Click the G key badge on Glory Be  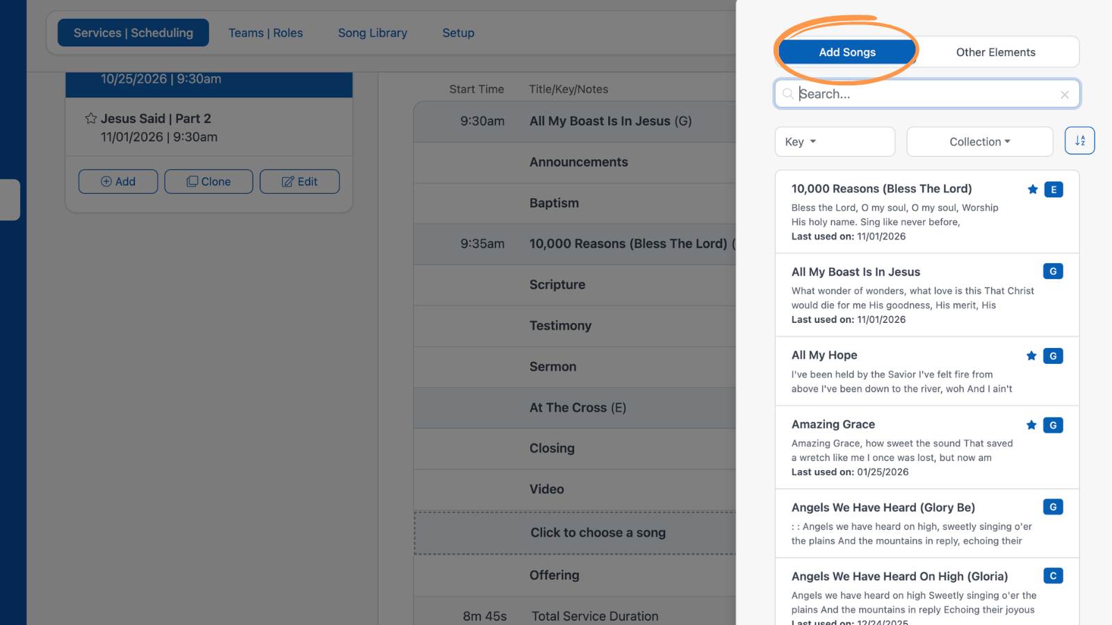[x=1053, y=507]
